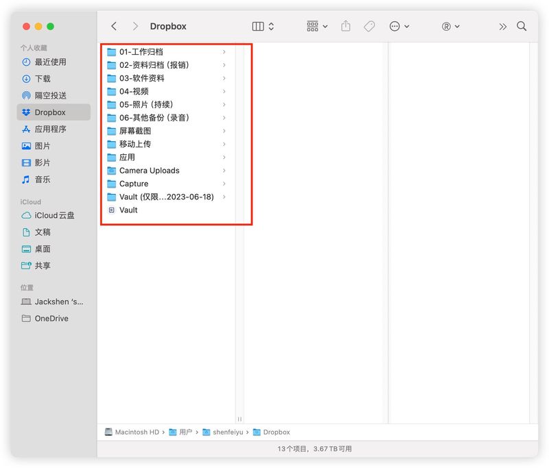This screenshot has height=468, width=549.
Task: Click shenfeiyu in the path bar
Action: click(x=223, y=432)
